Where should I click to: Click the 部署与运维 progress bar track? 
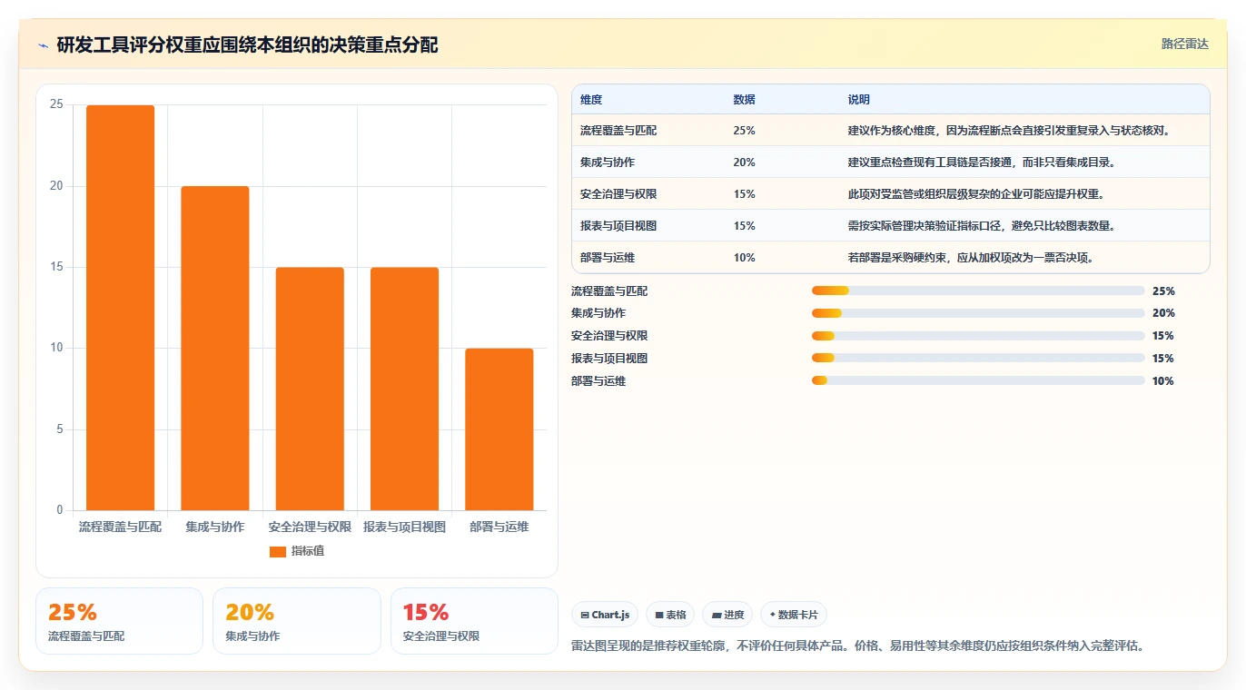[x=978, y=380]
